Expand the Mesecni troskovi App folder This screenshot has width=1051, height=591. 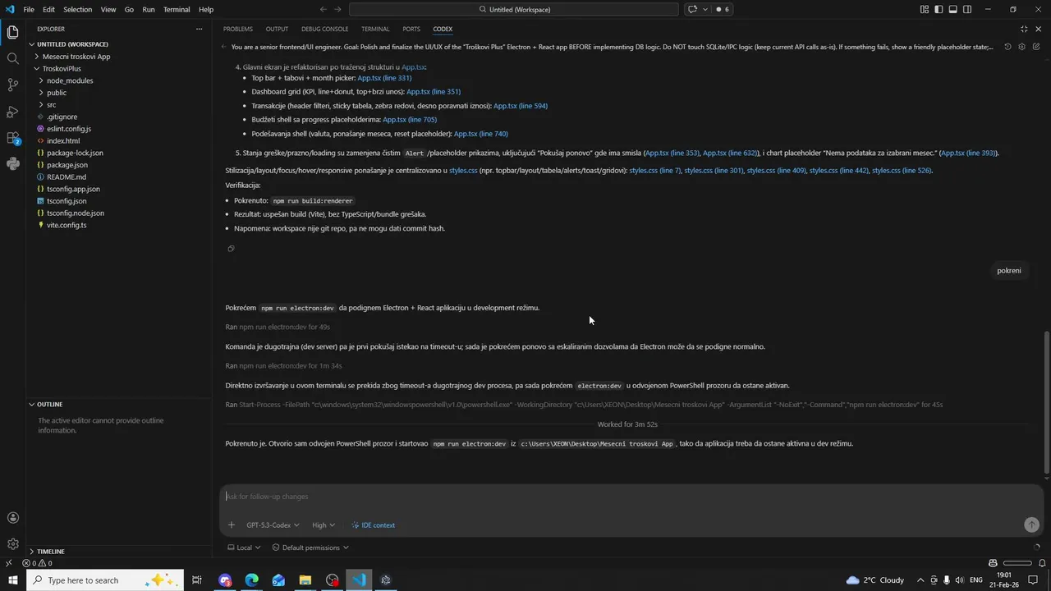click(x=119, y=57)
